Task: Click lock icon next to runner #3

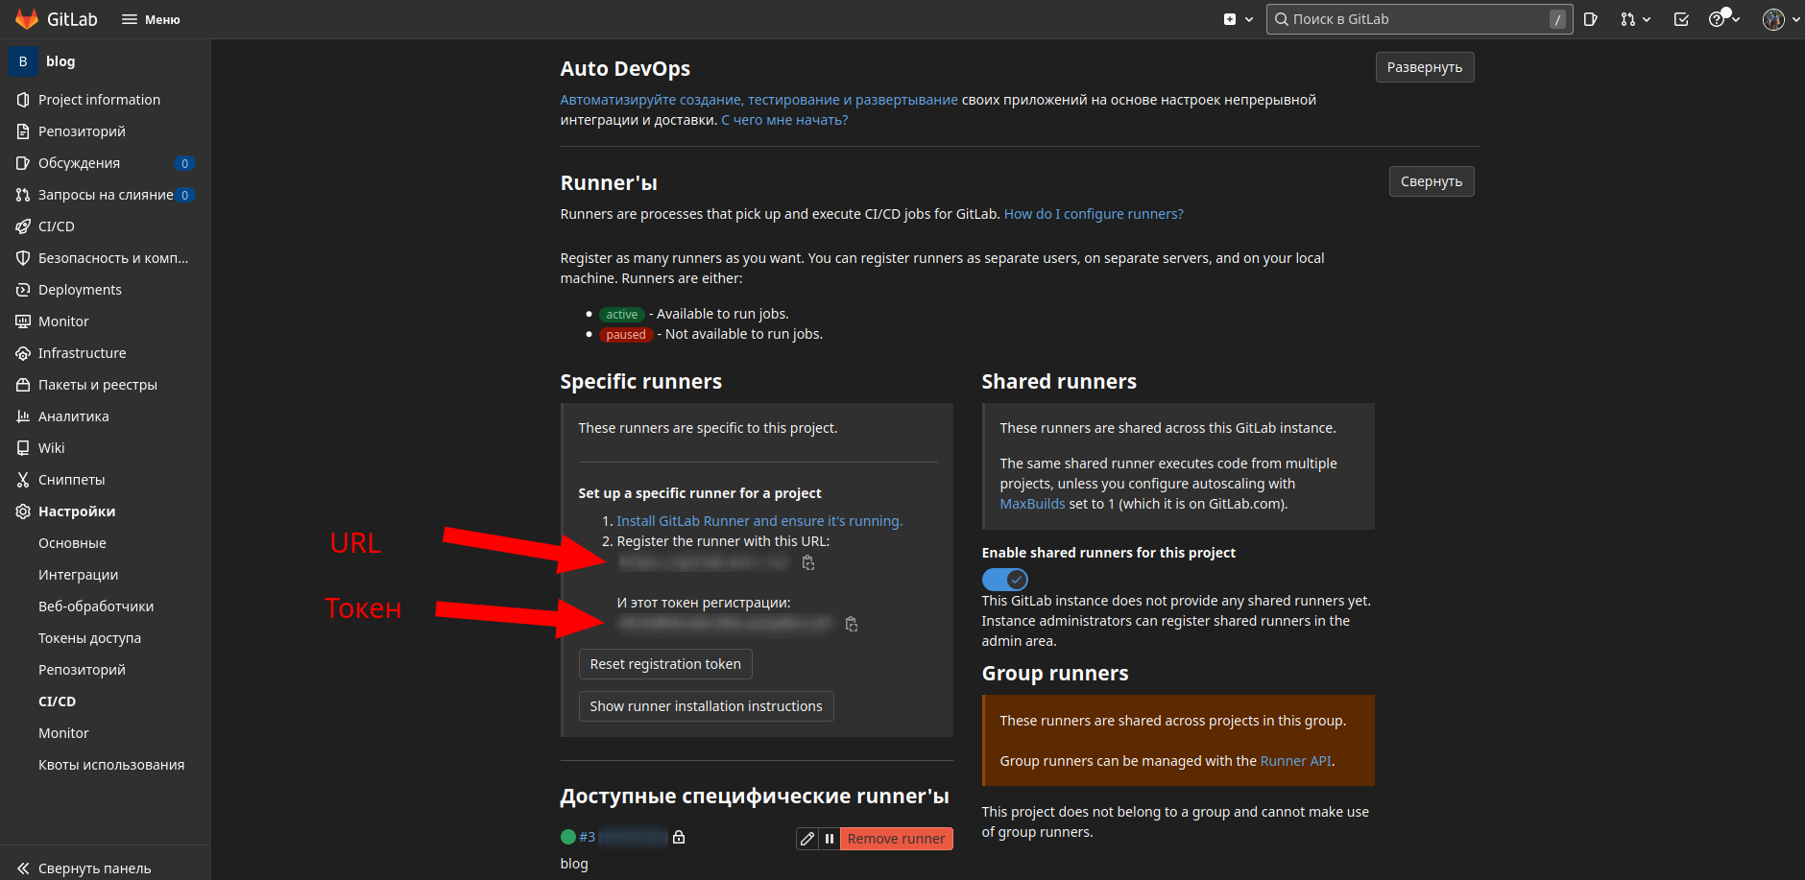Action: coord(679,837)
